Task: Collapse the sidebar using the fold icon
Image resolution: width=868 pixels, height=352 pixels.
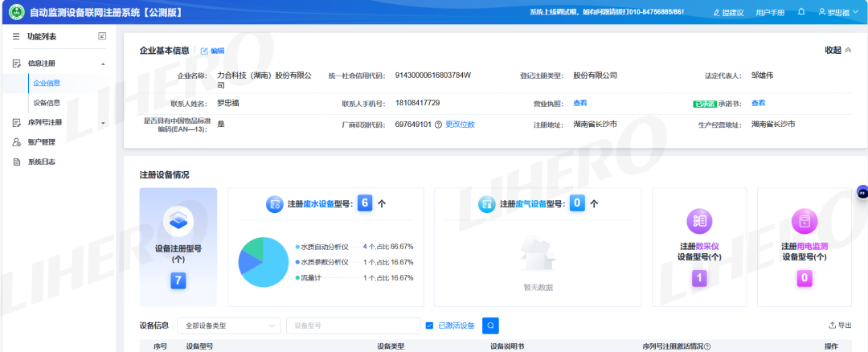Action: tap(102, 36)
